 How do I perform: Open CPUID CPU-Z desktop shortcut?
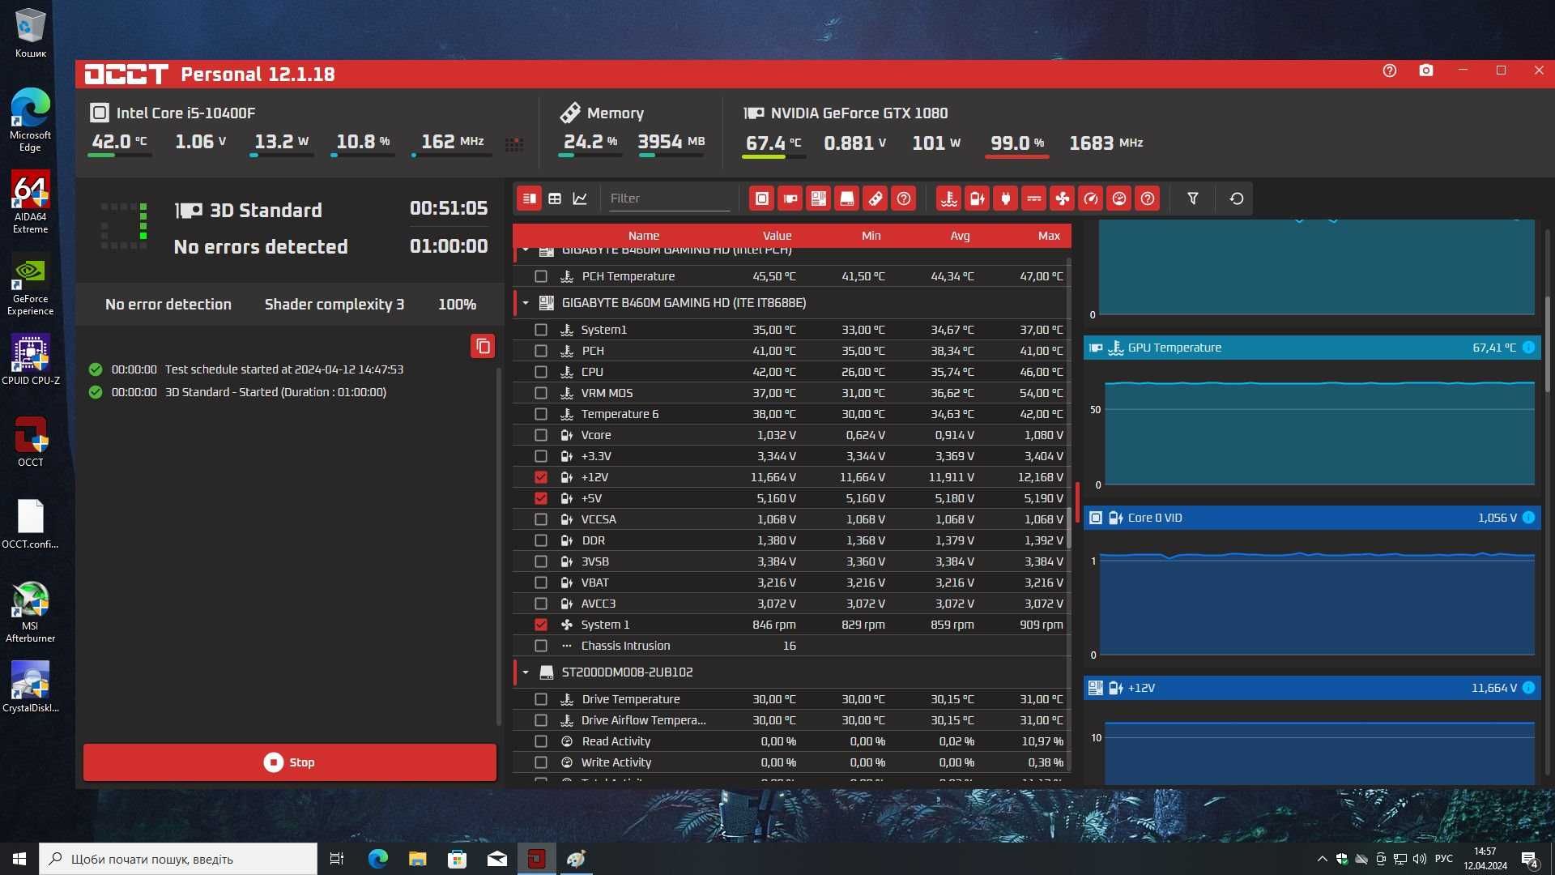[31, 360]
